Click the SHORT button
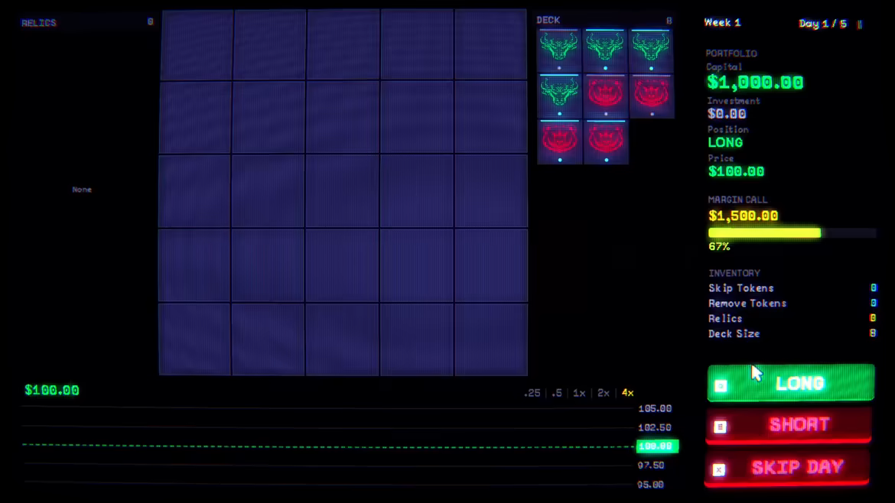895x503 pixels. [788, 425]
